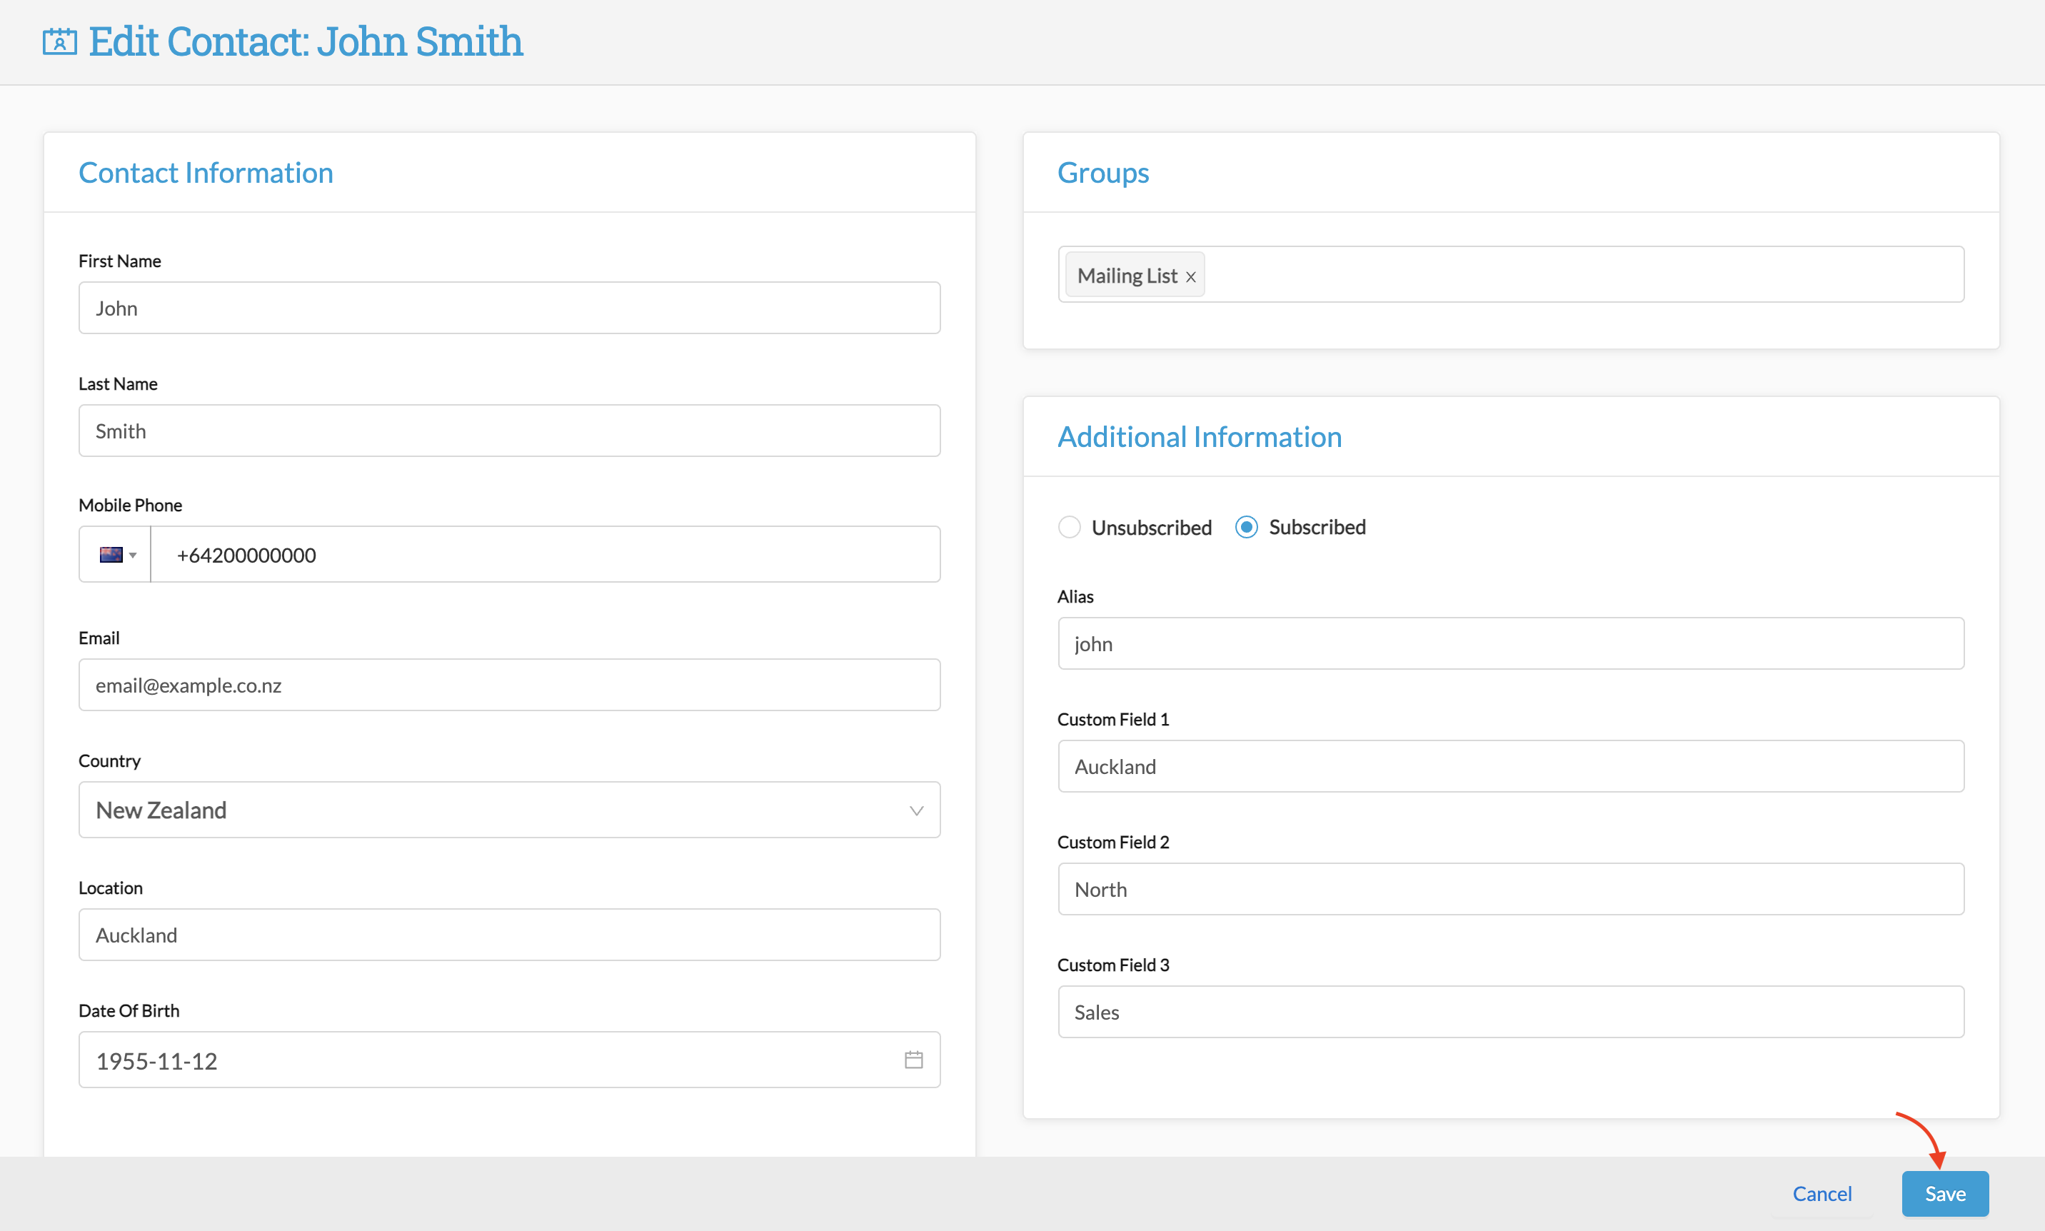2045x1231 pixels.
Task: Open the phone country code dropdown arrow
Action: [133, 555]
